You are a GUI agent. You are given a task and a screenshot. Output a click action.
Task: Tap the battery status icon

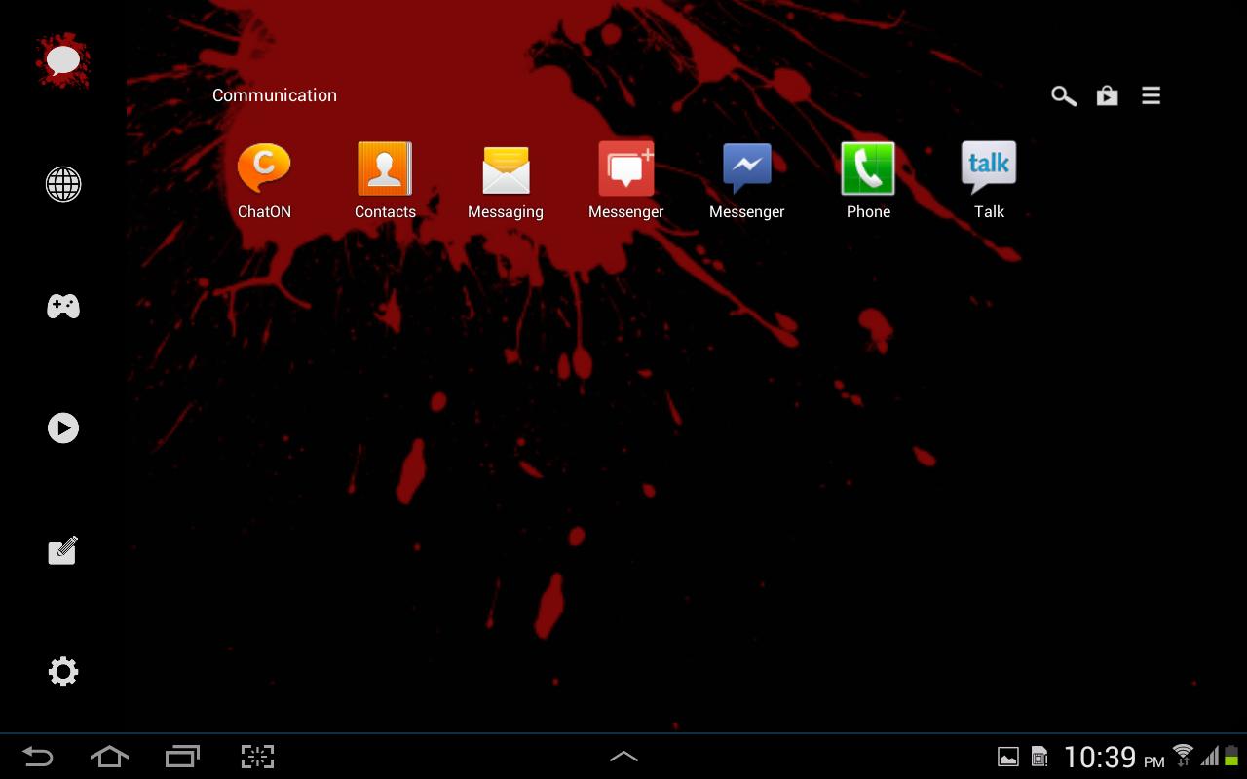(x=1231, y=756)
